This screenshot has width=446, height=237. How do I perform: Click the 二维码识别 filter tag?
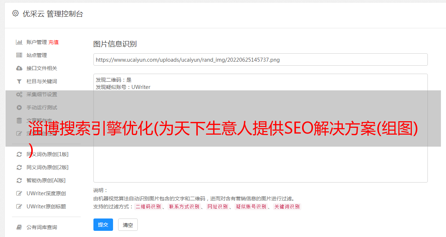pyautogui.click(x=148, y=207)
